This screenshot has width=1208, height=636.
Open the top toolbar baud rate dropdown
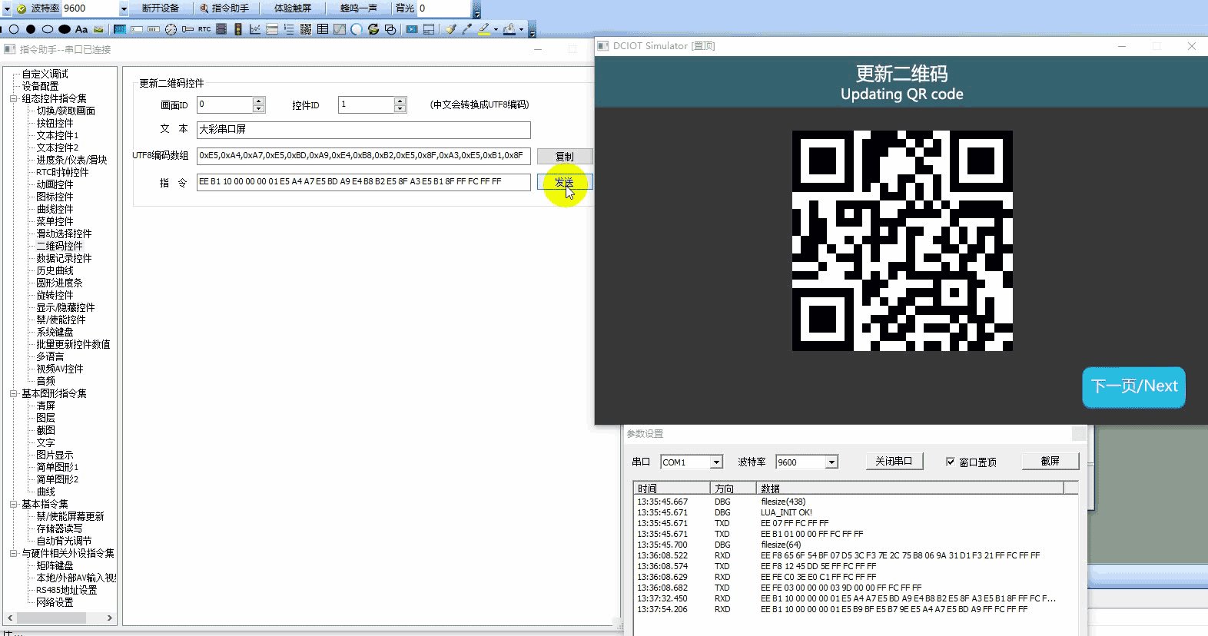click(123, 8)
